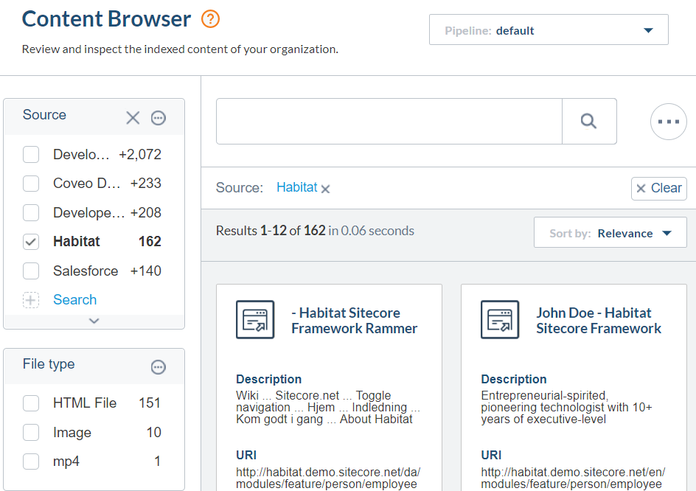Click the webpage icon on John Doe's card

[499, 319]
